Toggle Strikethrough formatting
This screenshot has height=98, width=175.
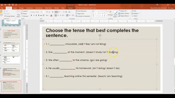point(41,15)
